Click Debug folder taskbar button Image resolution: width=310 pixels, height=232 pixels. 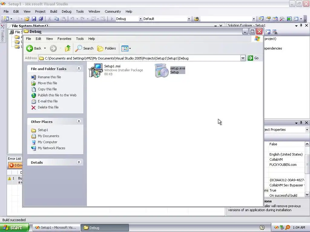click(105, 227)
